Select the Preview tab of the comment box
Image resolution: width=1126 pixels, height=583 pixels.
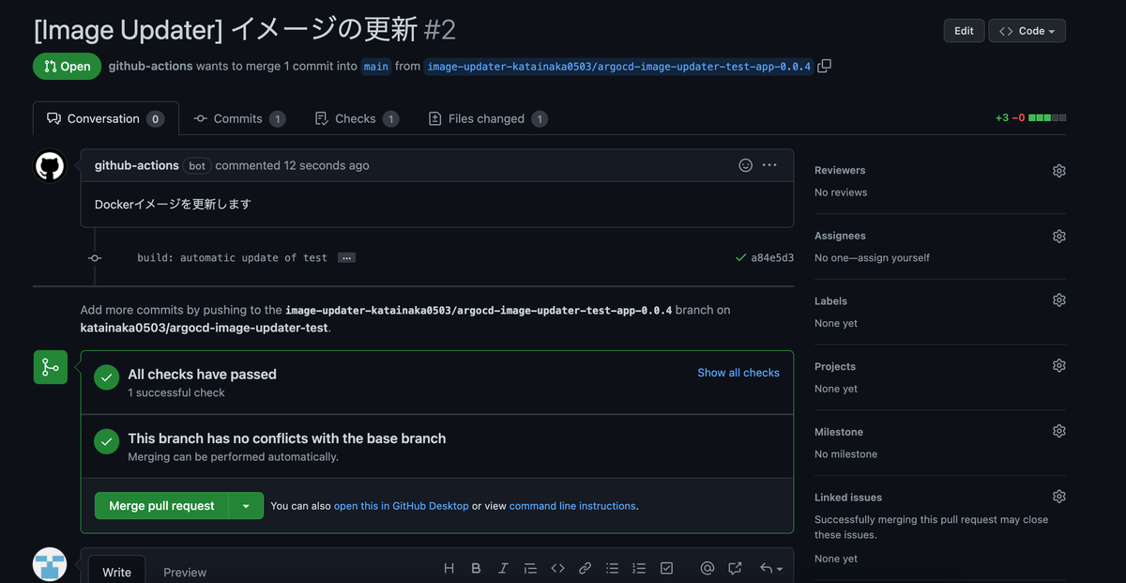185,572
